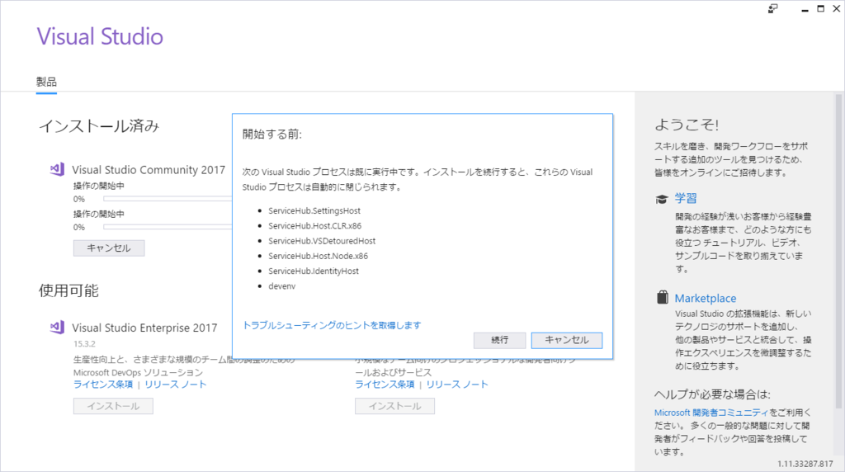Open トラブルシューティングのヒントを取得します link

332,325
